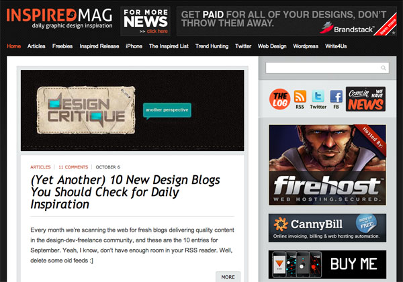Open the Wordpress menu item

click(x=306, y=46)
